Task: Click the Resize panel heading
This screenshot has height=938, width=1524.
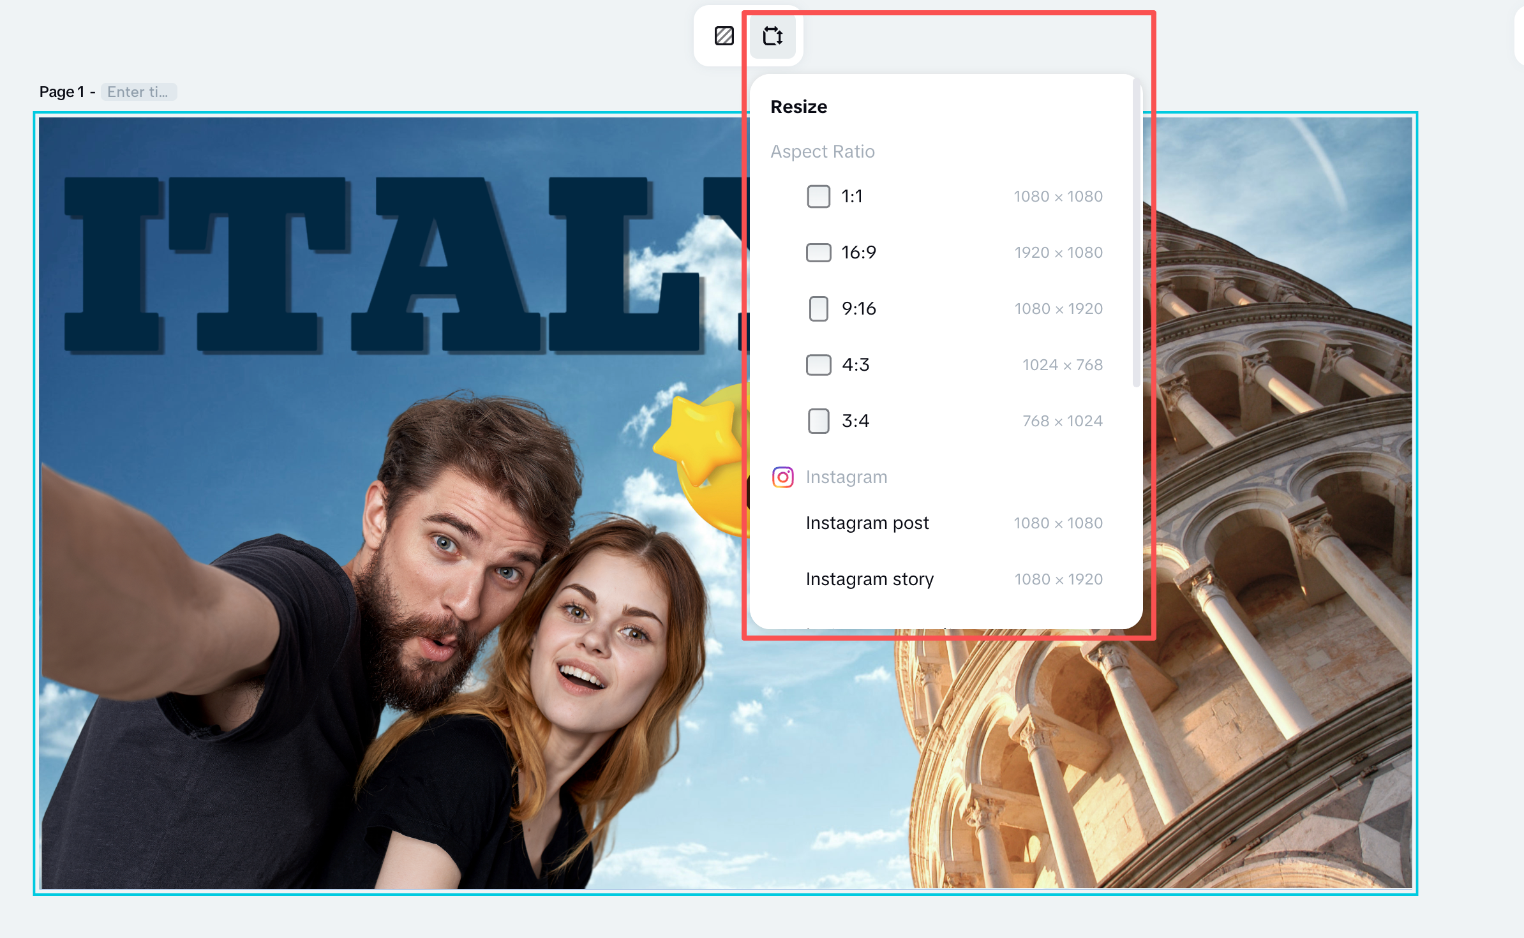Action: (x=799, y=106)
